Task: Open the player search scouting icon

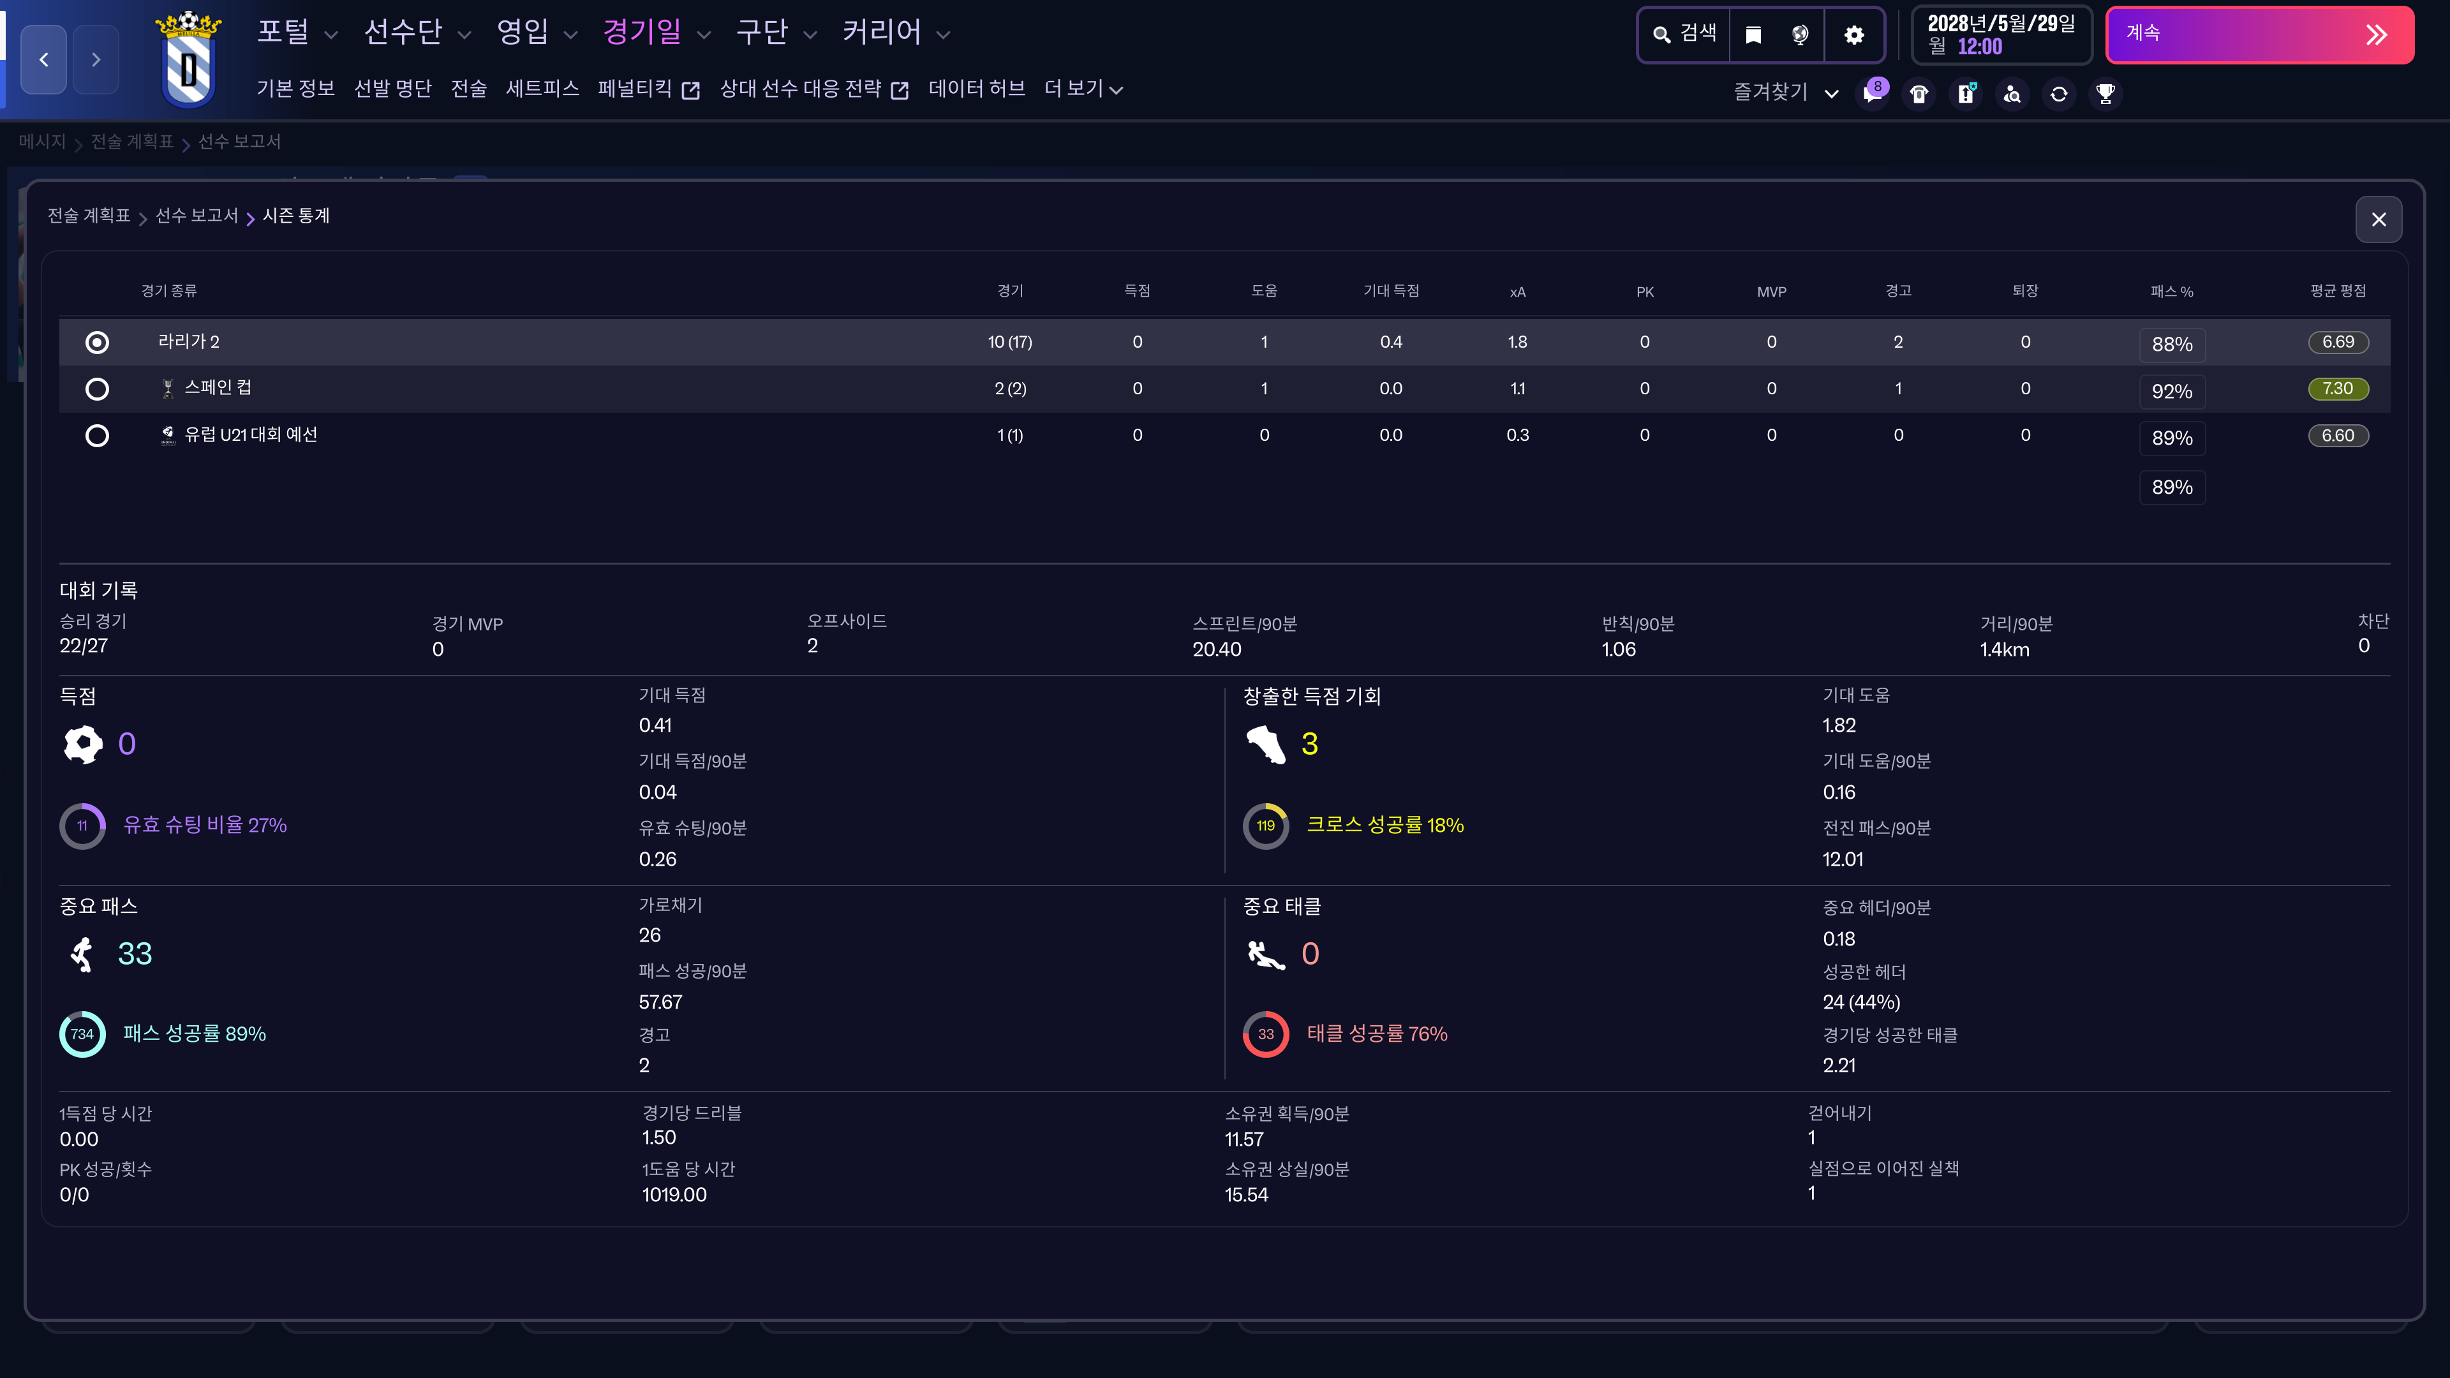Action: (x=2012, y=93)
